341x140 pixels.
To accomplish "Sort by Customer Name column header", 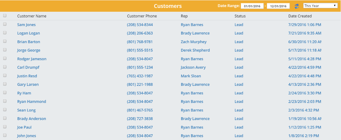I will pos(32,16).
